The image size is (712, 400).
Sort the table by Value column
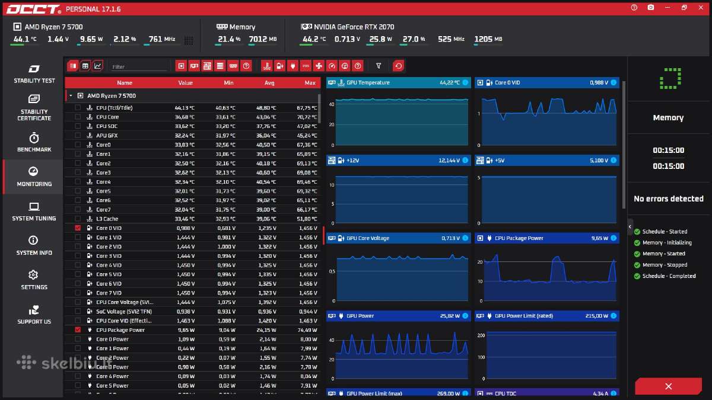click(x=185, y=83)
